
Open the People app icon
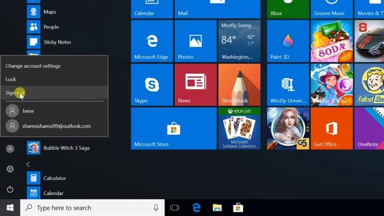pos(34,26)
